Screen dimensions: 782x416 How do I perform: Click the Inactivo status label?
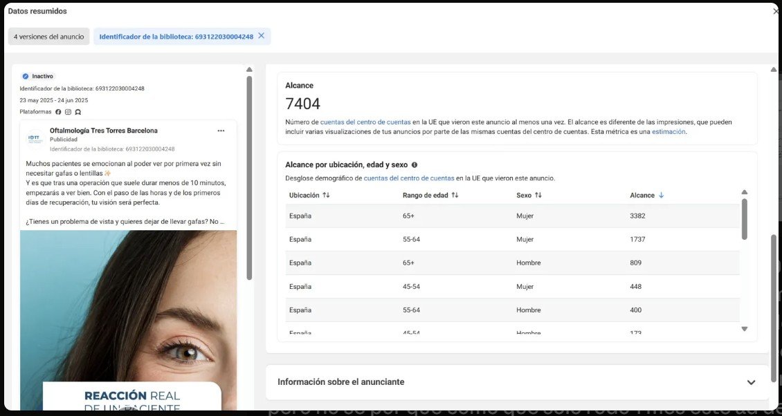pos(42,76)
